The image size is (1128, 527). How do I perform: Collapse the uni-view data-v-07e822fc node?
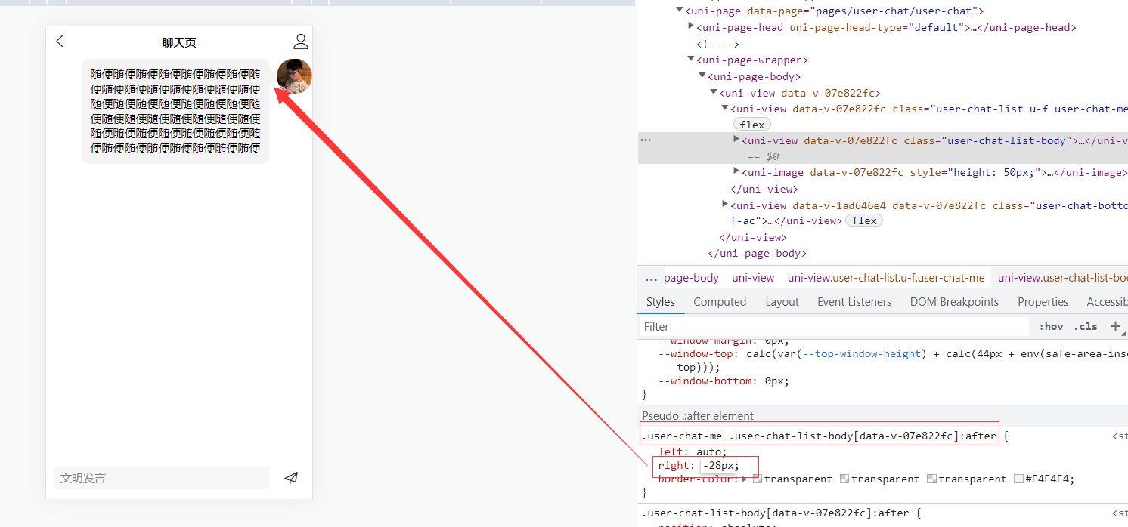pos(713,92)
